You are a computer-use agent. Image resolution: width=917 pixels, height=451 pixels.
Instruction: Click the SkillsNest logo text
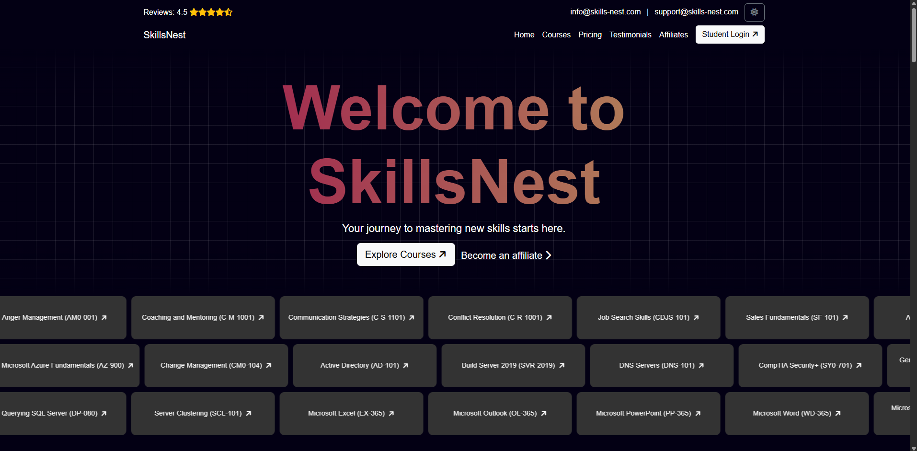[x=164, y=35]
